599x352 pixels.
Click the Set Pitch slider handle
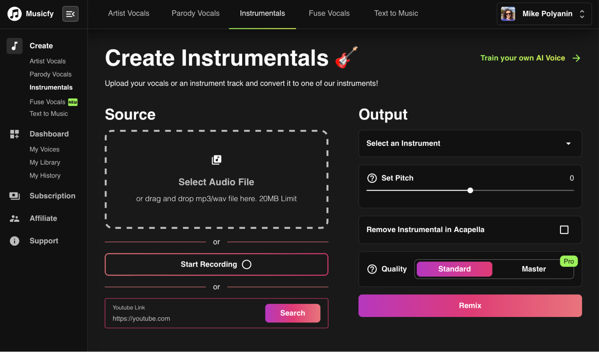tap(470, 191)
